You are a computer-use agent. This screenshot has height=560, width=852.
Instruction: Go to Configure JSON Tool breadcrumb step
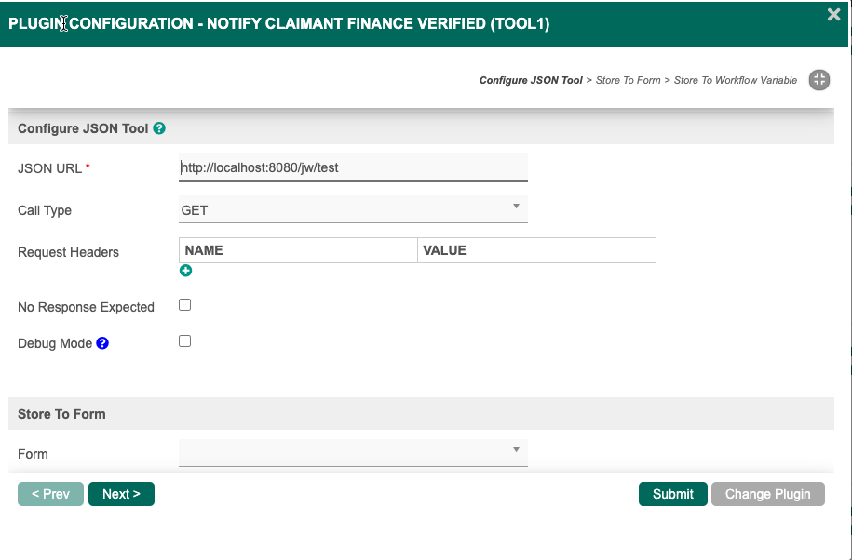coord(531,81)
